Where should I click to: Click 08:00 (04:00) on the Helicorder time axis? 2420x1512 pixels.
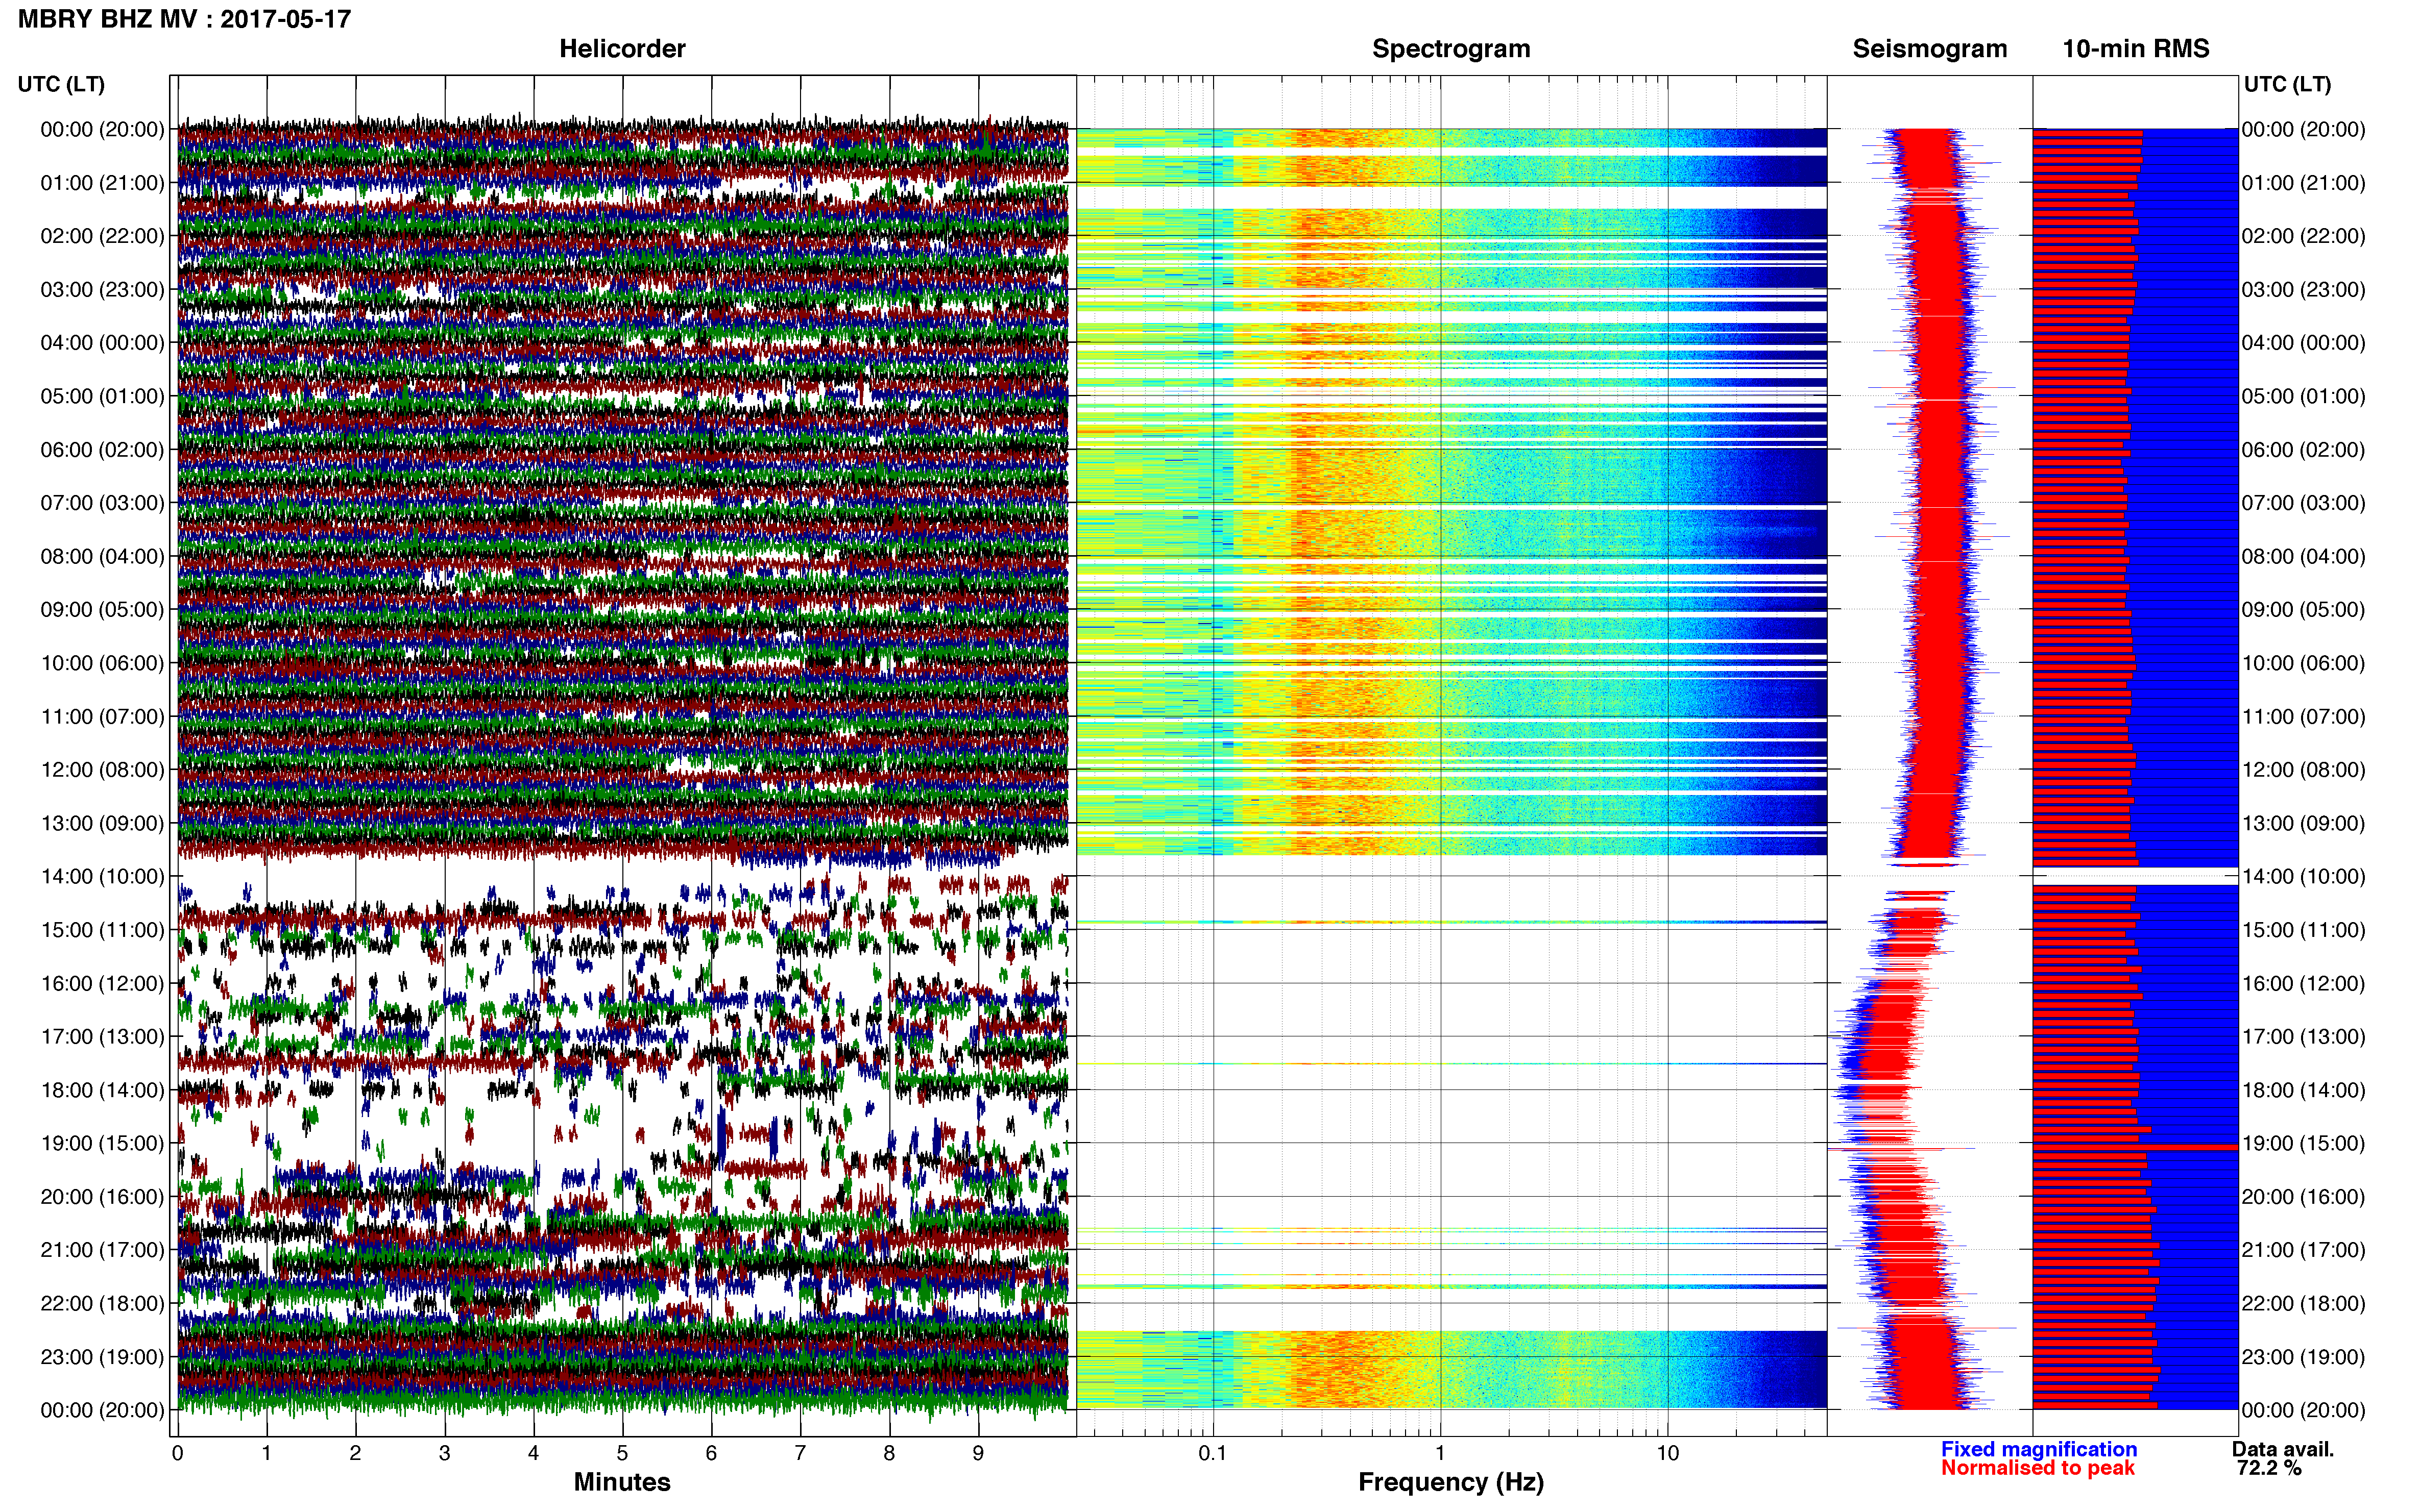click(x=102, y=556)
